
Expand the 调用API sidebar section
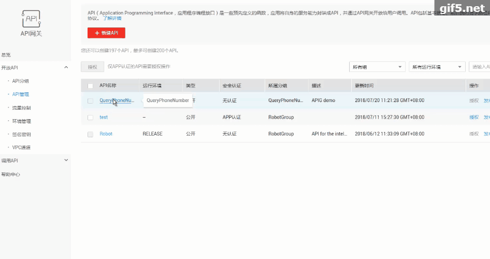[66, 160]
